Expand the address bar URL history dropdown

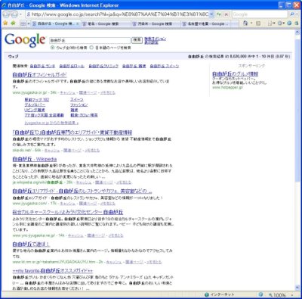(x=211, y=14)
